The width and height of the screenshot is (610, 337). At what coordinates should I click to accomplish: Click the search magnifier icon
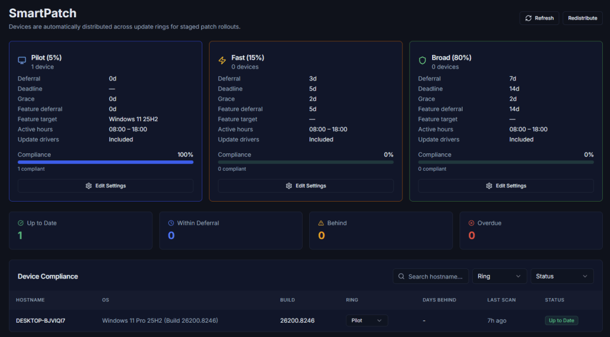401,276
